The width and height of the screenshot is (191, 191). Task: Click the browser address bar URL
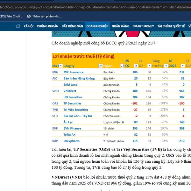pos(95,7)
